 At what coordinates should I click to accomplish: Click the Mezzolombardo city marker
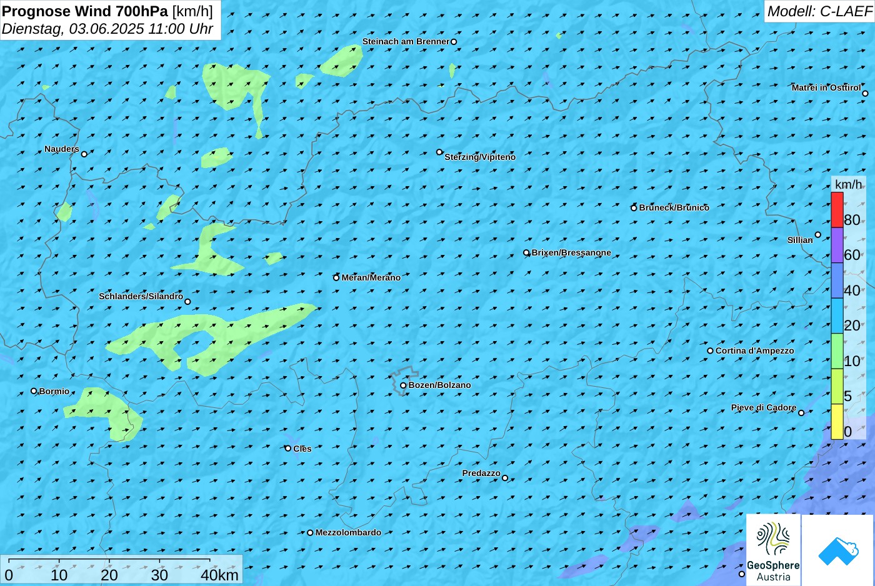(x=310, y=533)
